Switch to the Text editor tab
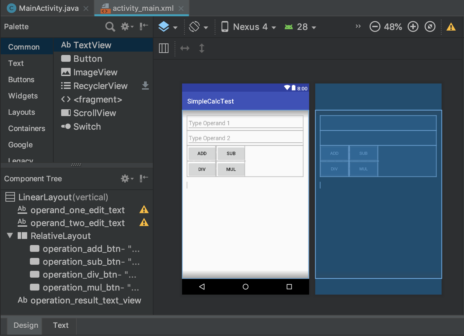 pos(60,325)
